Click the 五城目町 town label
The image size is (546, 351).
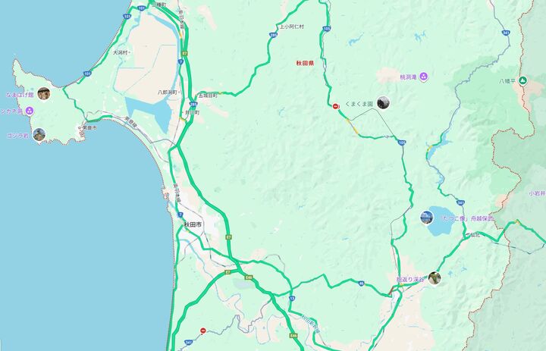point(208,95)
